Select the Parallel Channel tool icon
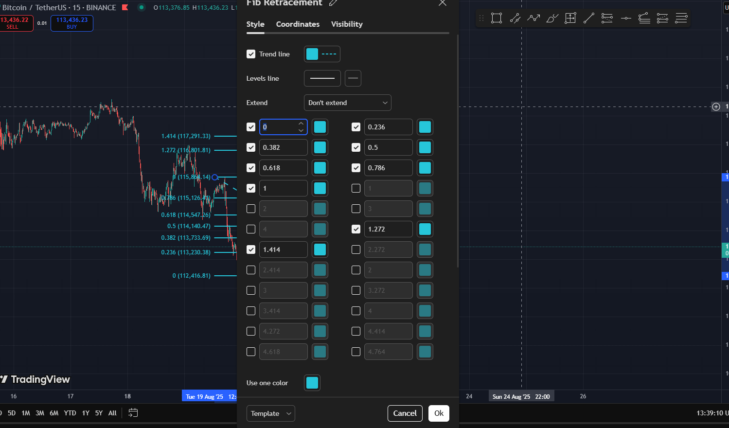The width and height of the screenshot is (729, 428). 515,18
